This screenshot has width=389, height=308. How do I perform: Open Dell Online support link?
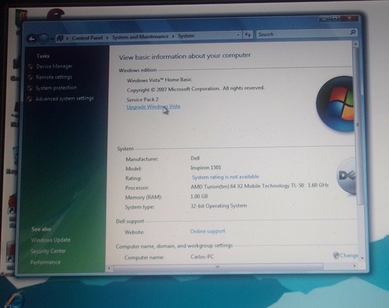click(x=208, y=231)
